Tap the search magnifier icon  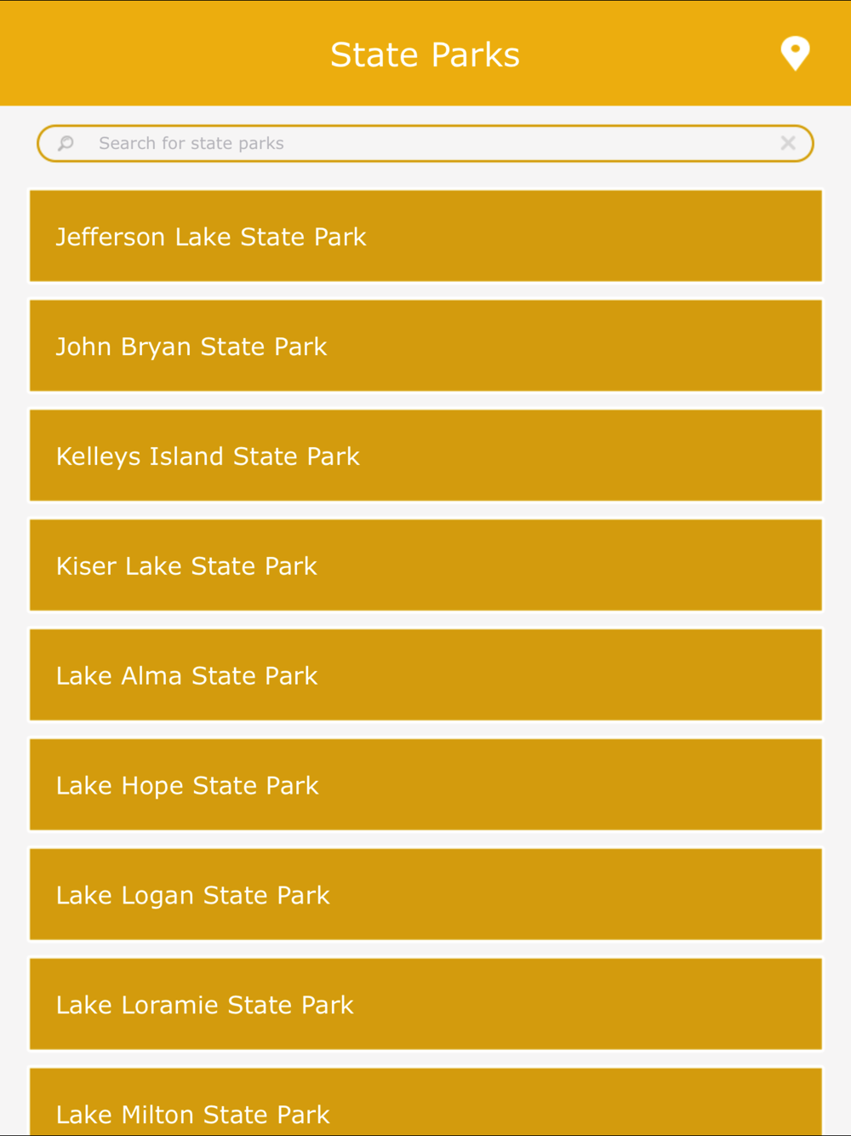[66, 143]
